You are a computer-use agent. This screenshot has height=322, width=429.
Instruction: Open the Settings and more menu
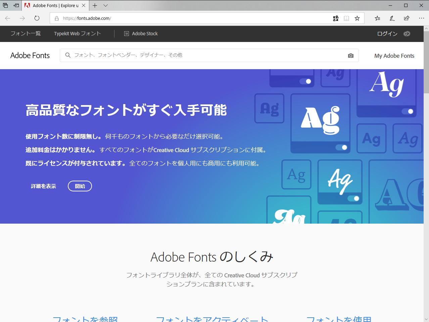[422, 18]
